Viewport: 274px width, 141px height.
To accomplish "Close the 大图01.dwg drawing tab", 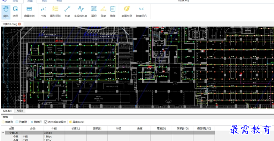I will [x=20, y=24].
